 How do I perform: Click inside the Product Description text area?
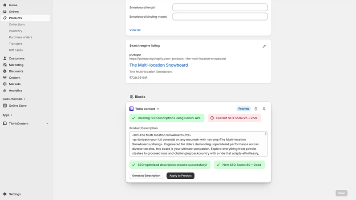point(198,144)
